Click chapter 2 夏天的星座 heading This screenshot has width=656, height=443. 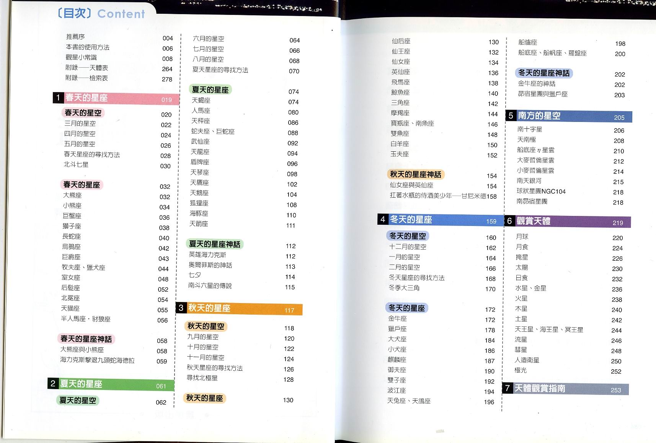pyautogui.click(x=111, y=384)
